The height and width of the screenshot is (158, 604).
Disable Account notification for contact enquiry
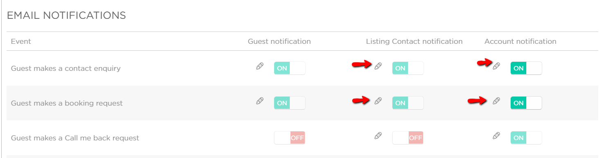(526, 68)
